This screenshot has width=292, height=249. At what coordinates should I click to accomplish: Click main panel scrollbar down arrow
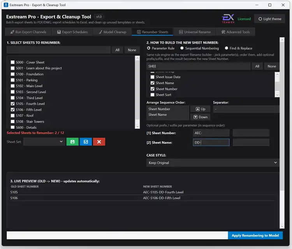pyautogui.click(x=282, y=226)
